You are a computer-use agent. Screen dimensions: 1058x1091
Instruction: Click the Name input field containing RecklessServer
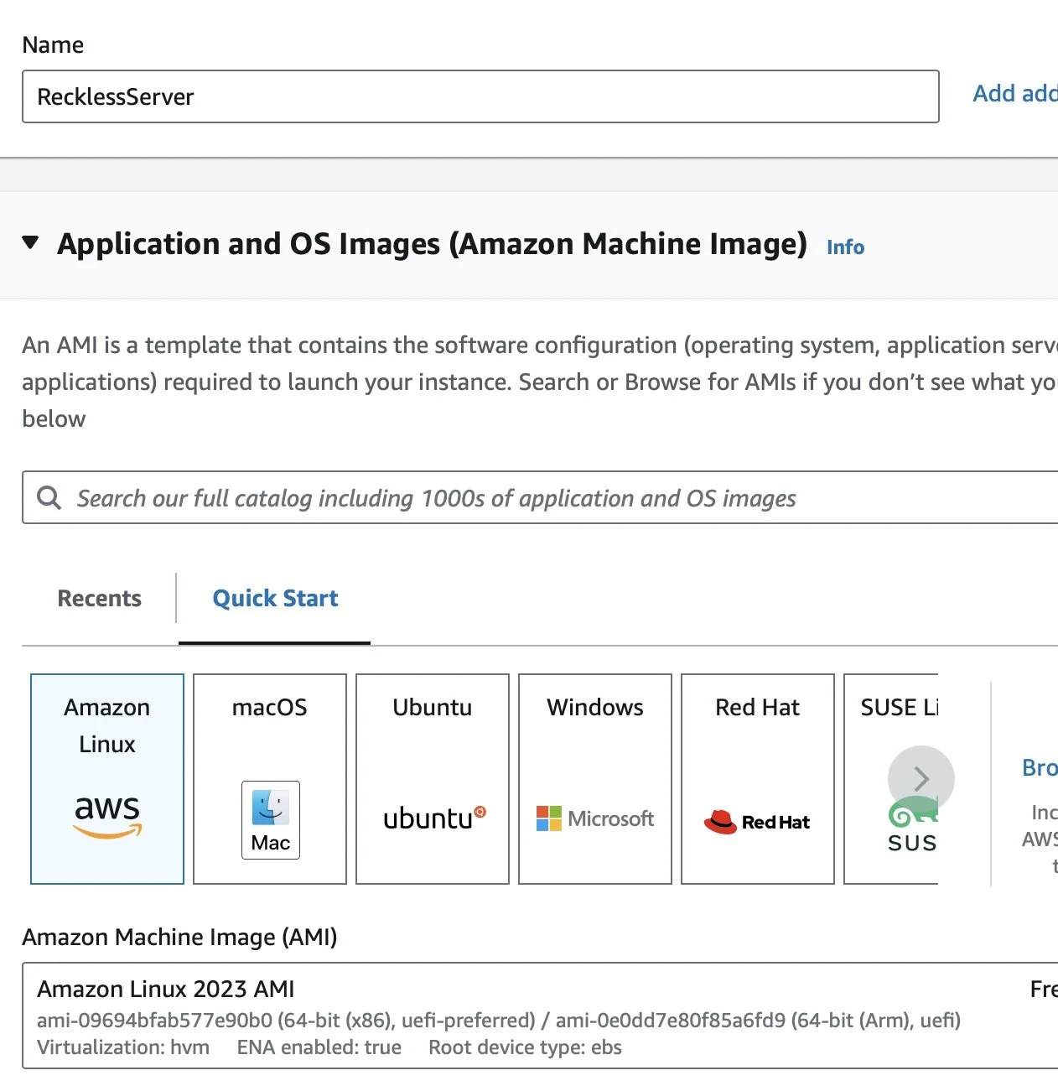point(480,96)
